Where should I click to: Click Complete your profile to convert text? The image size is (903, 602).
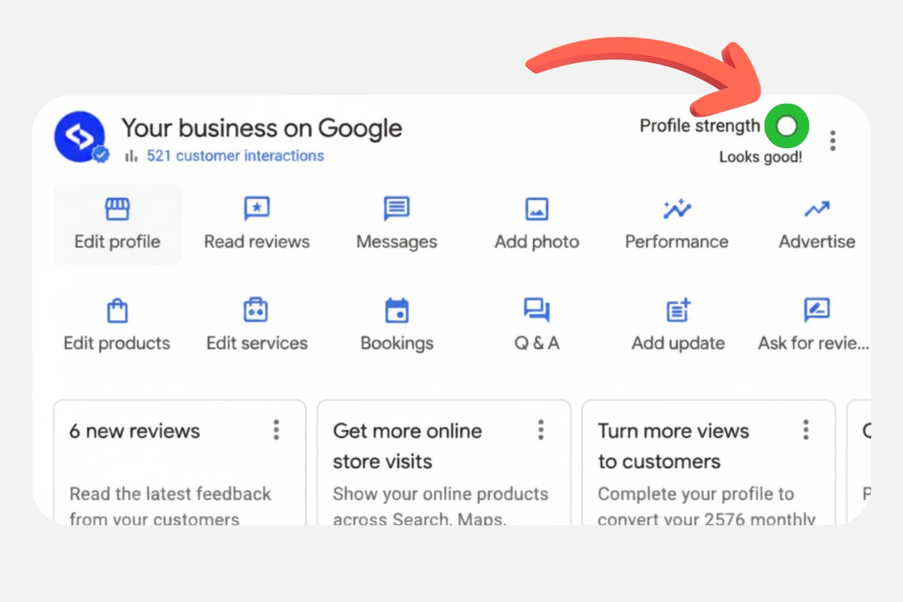(x=707, y=506)
